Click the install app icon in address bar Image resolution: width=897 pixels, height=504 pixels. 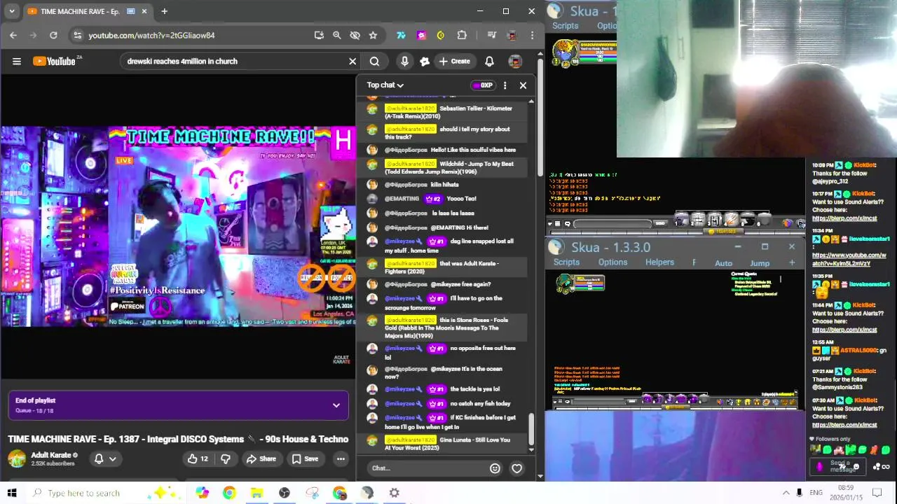click(319, 35)
